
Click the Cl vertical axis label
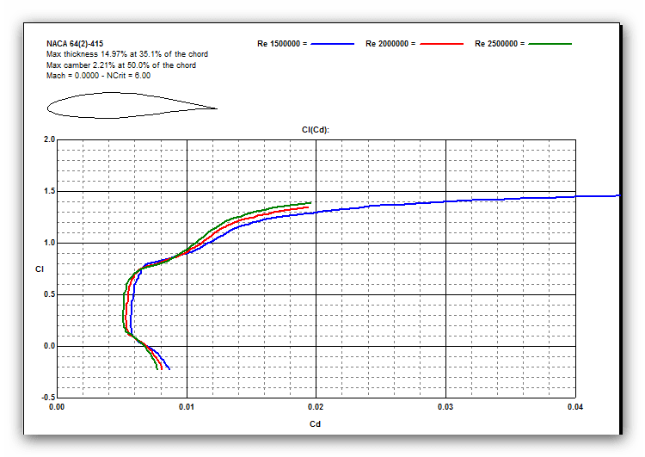click(x=39, y=269)
